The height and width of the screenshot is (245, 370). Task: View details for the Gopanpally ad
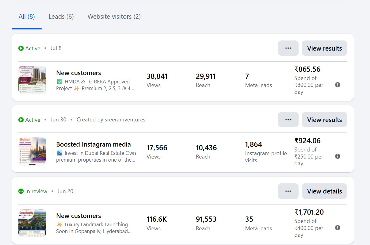point(324,191)
